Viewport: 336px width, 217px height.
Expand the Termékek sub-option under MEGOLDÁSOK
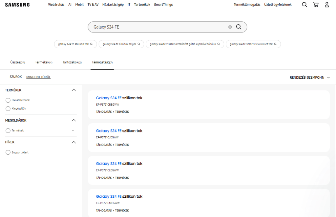pos(73,130)
